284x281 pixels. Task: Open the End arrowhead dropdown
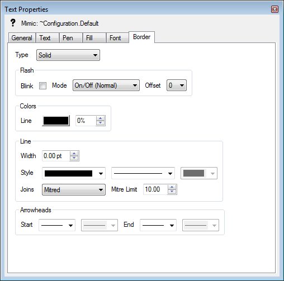tap(158, 225)
